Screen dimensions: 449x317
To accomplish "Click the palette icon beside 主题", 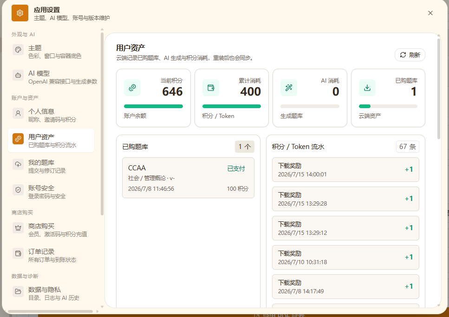I will point(18,50).
